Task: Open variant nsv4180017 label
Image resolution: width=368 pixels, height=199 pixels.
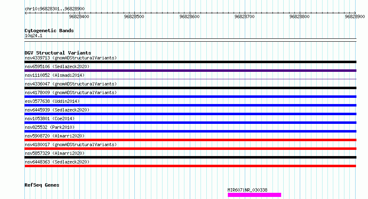Action: [71, 145]
